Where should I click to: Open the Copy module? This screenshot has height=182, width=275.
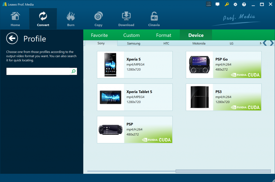[98, 19]
